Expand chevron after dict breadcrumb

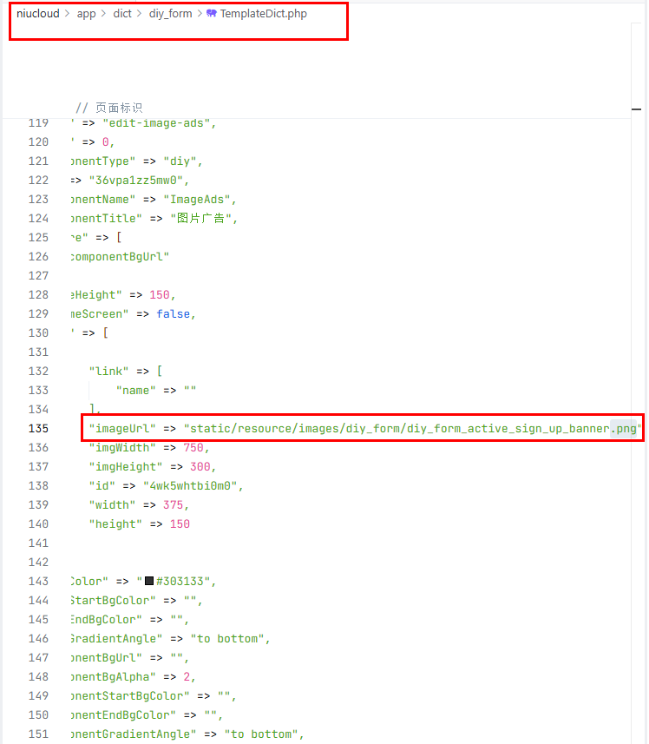pos(140,14)
